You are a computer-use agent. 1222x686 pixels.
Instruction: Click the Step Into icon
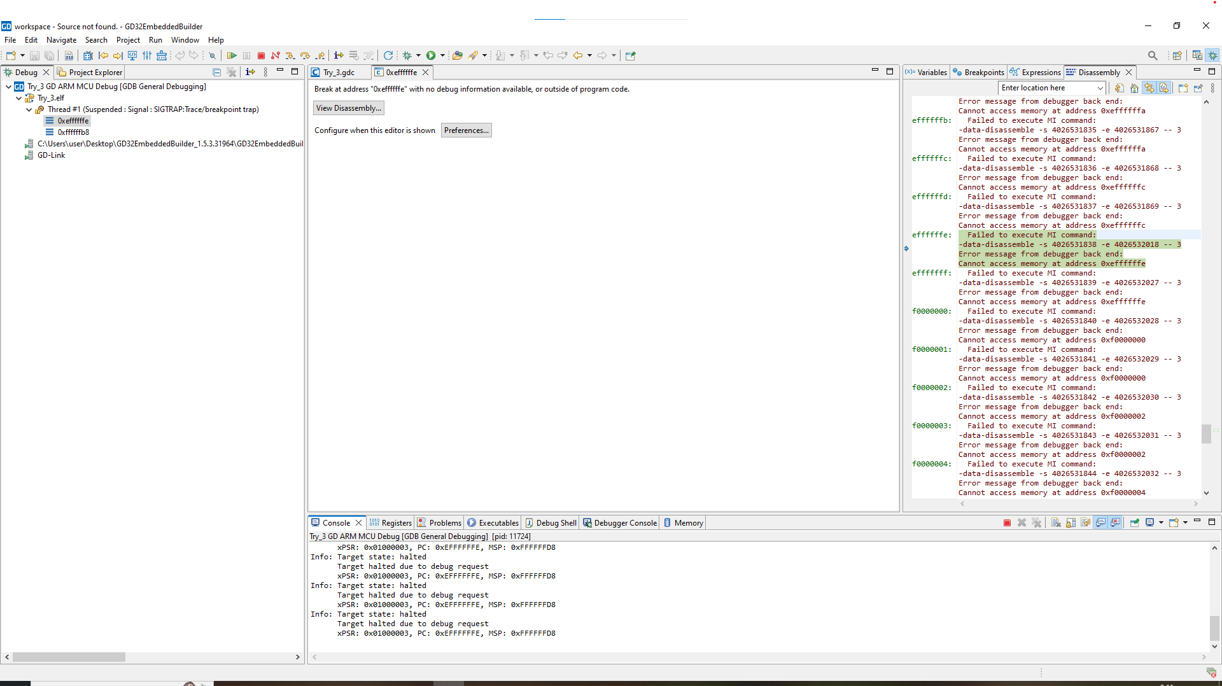(x=290, y=56)
